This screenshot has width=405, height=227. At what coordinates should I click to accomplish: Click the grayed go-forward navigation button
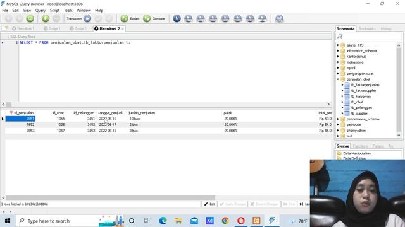20,18
